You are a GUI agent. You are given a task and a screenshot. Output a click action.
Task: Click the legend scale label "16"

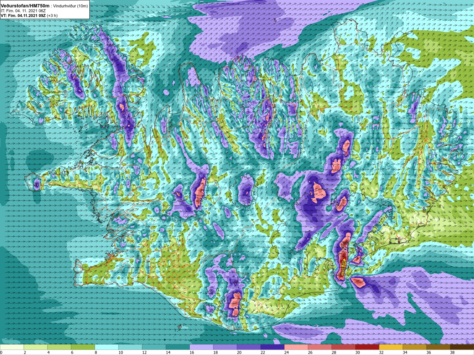click(x=192, y=352)
